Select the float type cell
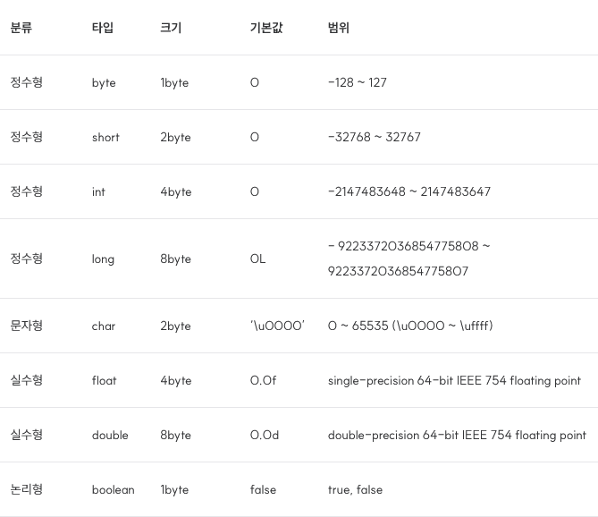The height and width of the screenshot is (517, 598). coord(104,380)
